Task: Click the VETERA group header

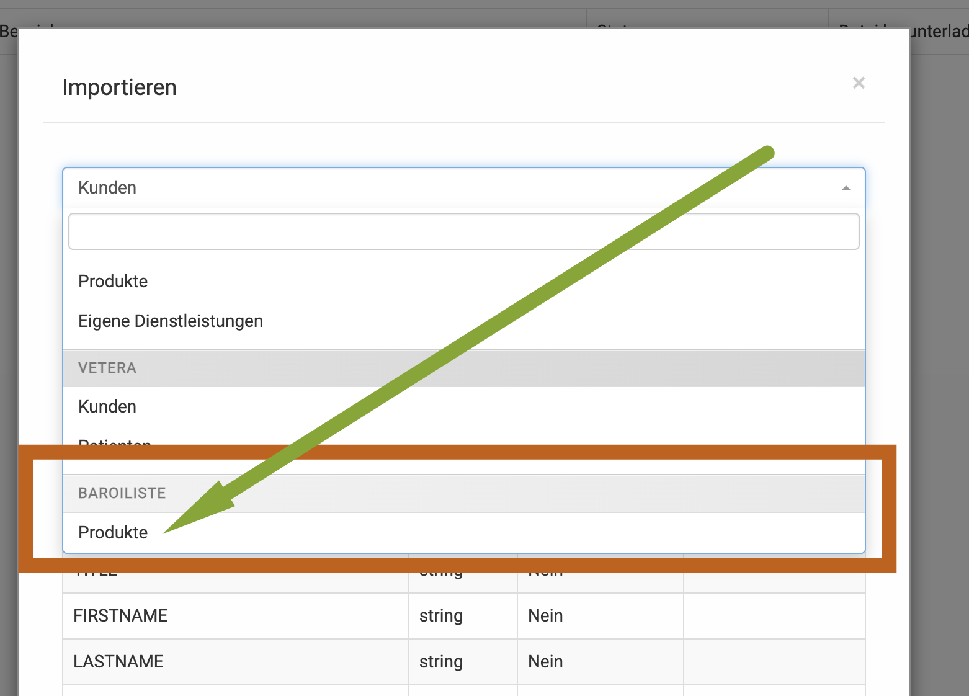Action: click(x=107, y=368)
